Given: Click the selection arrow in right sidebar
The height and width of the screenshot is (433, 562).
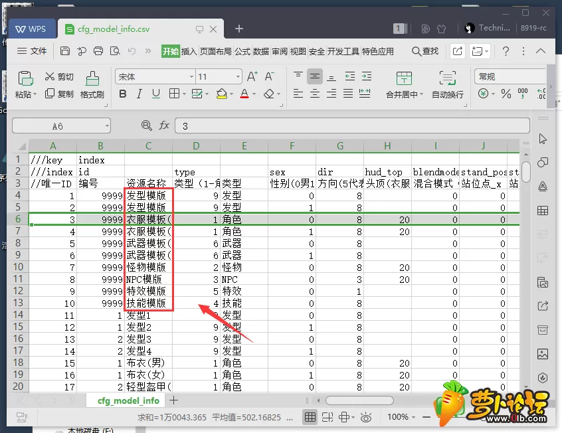Looking at the screenshot, I should 543,139.
